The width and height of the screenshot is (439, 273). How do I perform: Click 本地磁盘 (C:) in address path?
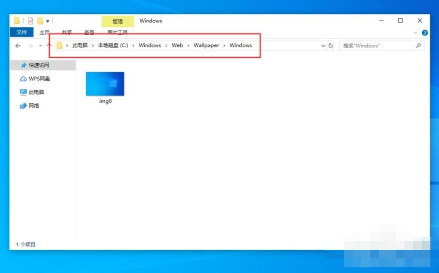pos(113,45)
